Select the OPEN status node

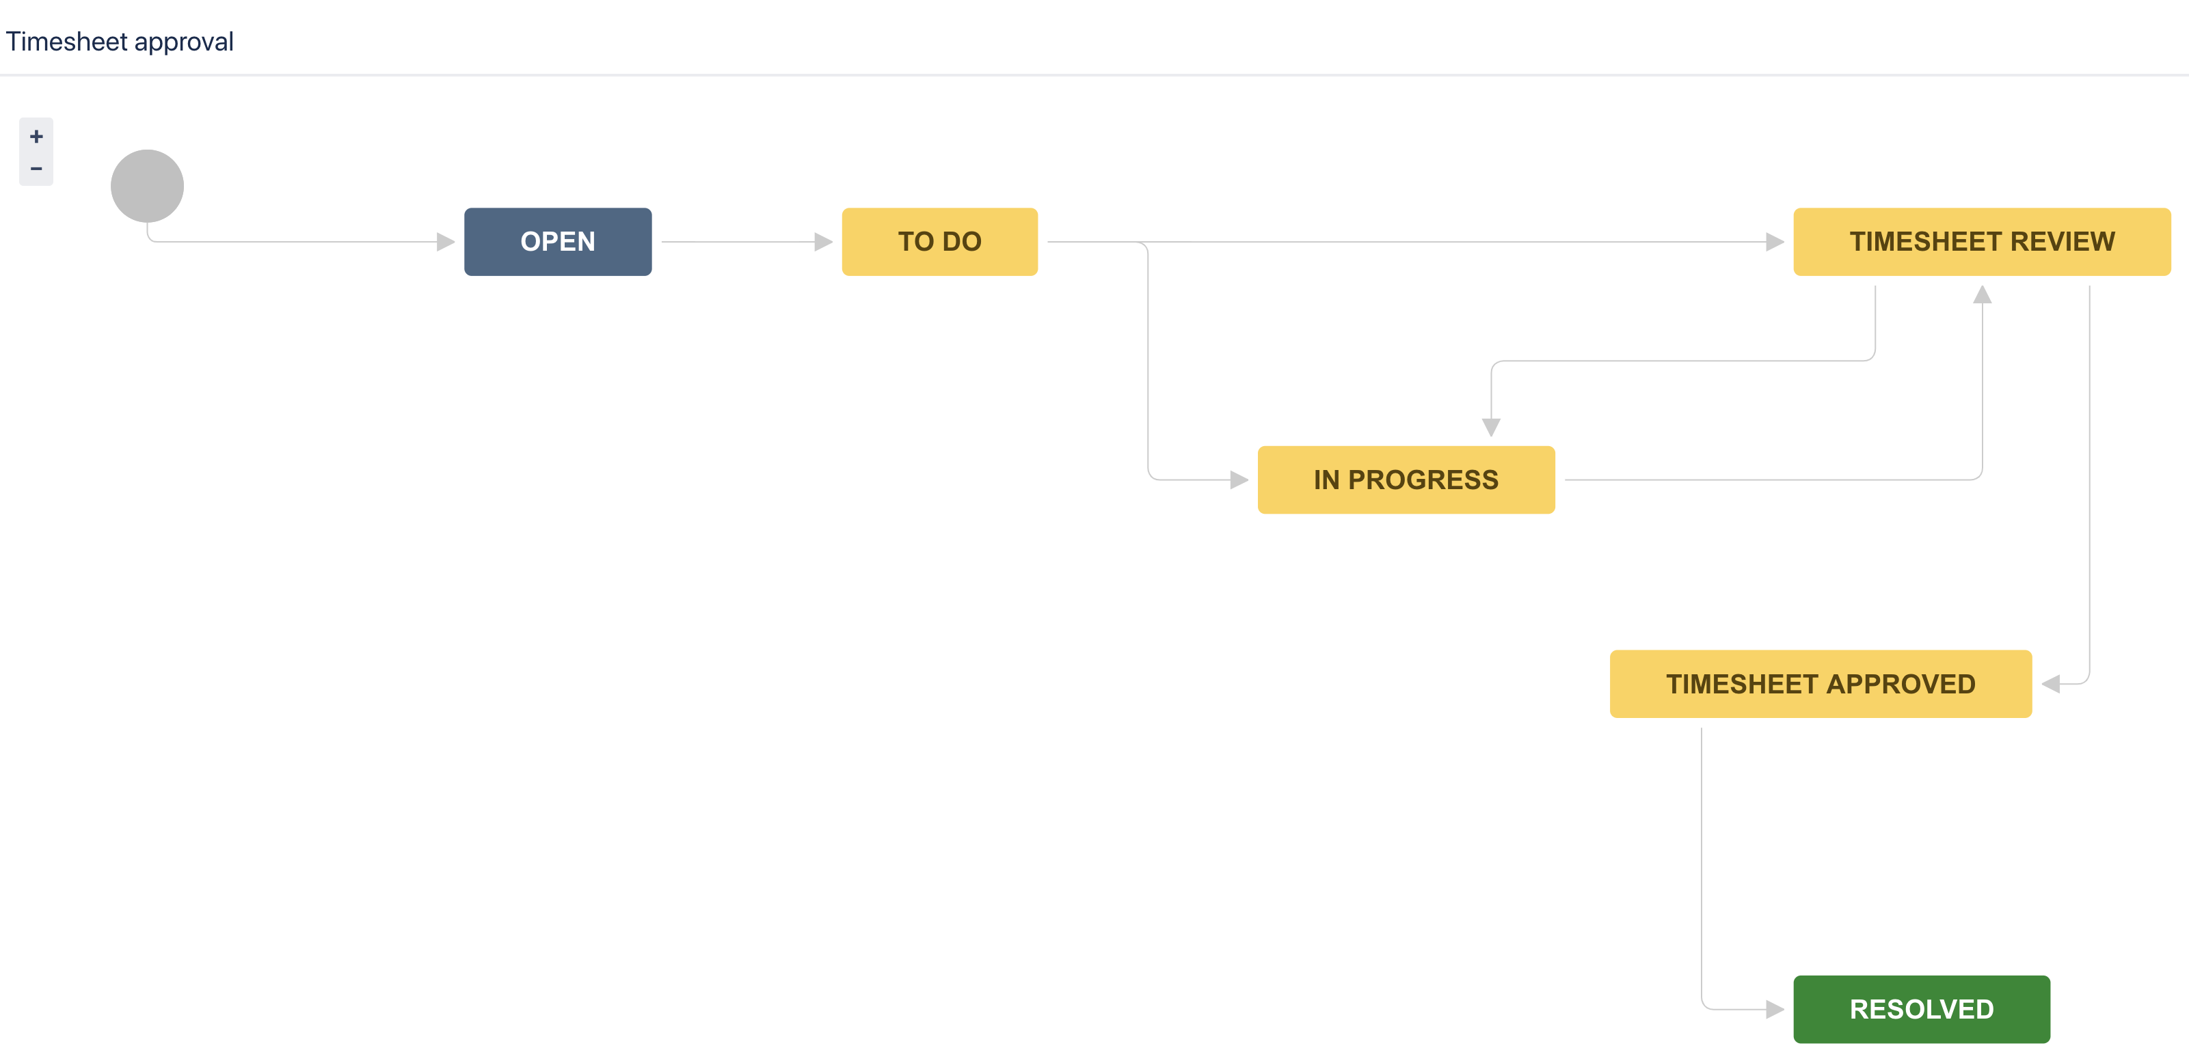pos(557,242)
